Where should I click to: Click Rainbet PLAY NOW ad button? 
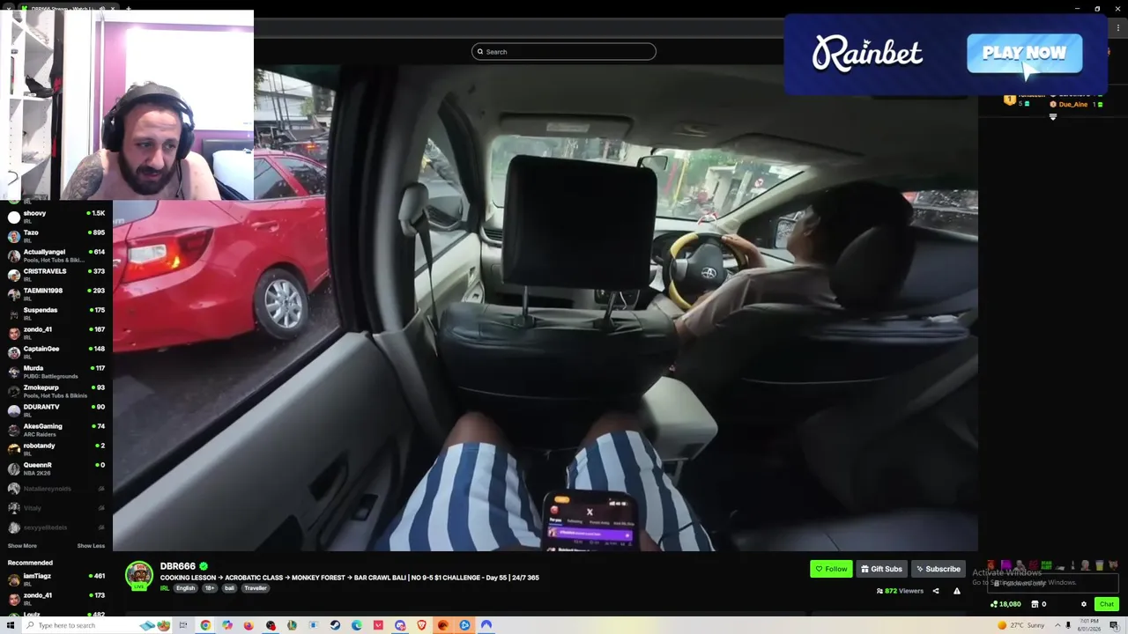coord(1024,54)
